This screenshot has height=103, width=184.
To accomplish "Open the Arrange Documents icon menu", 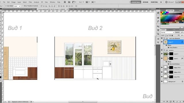I will 87,2.
